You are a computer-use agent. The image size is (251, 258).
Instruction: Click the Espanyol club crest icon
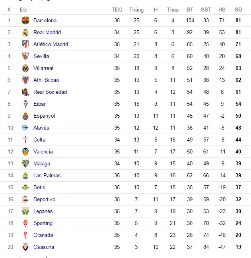click(x=25, y=116)
